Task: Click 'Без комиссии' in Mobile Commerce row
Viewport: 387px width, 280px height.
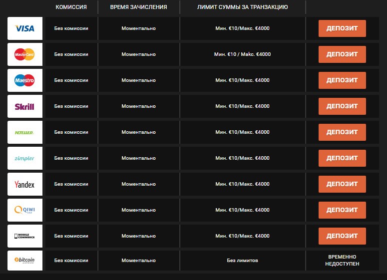Action: 71,236
